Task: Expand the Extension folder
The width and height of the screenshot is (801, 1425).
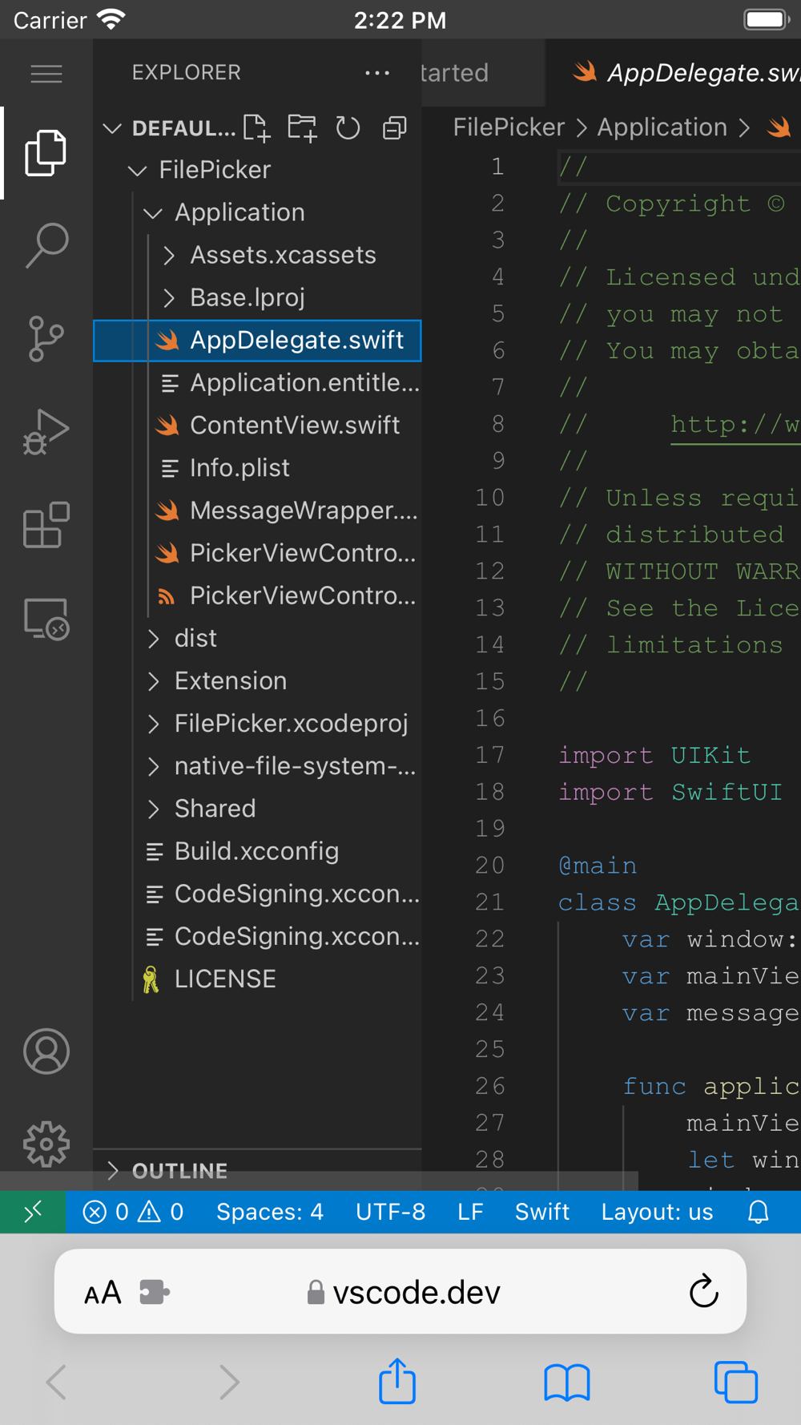Action: [x=230, y=680]
